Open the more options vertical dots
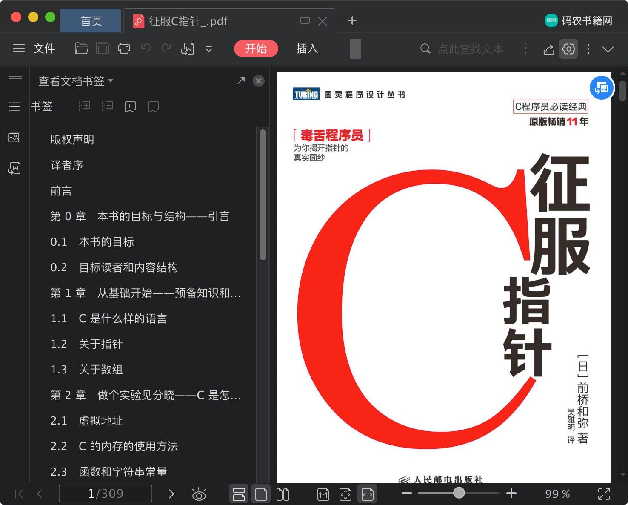Image resolution: width=628 pixels, height=505 pixels. tap(588, 49)
